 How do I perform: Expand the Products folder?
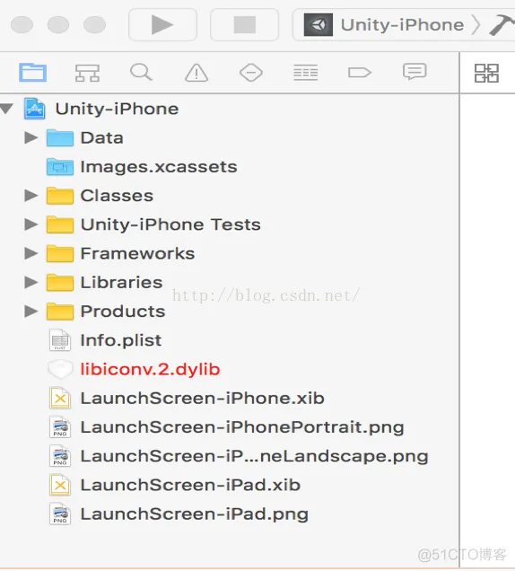pos(31,311)
